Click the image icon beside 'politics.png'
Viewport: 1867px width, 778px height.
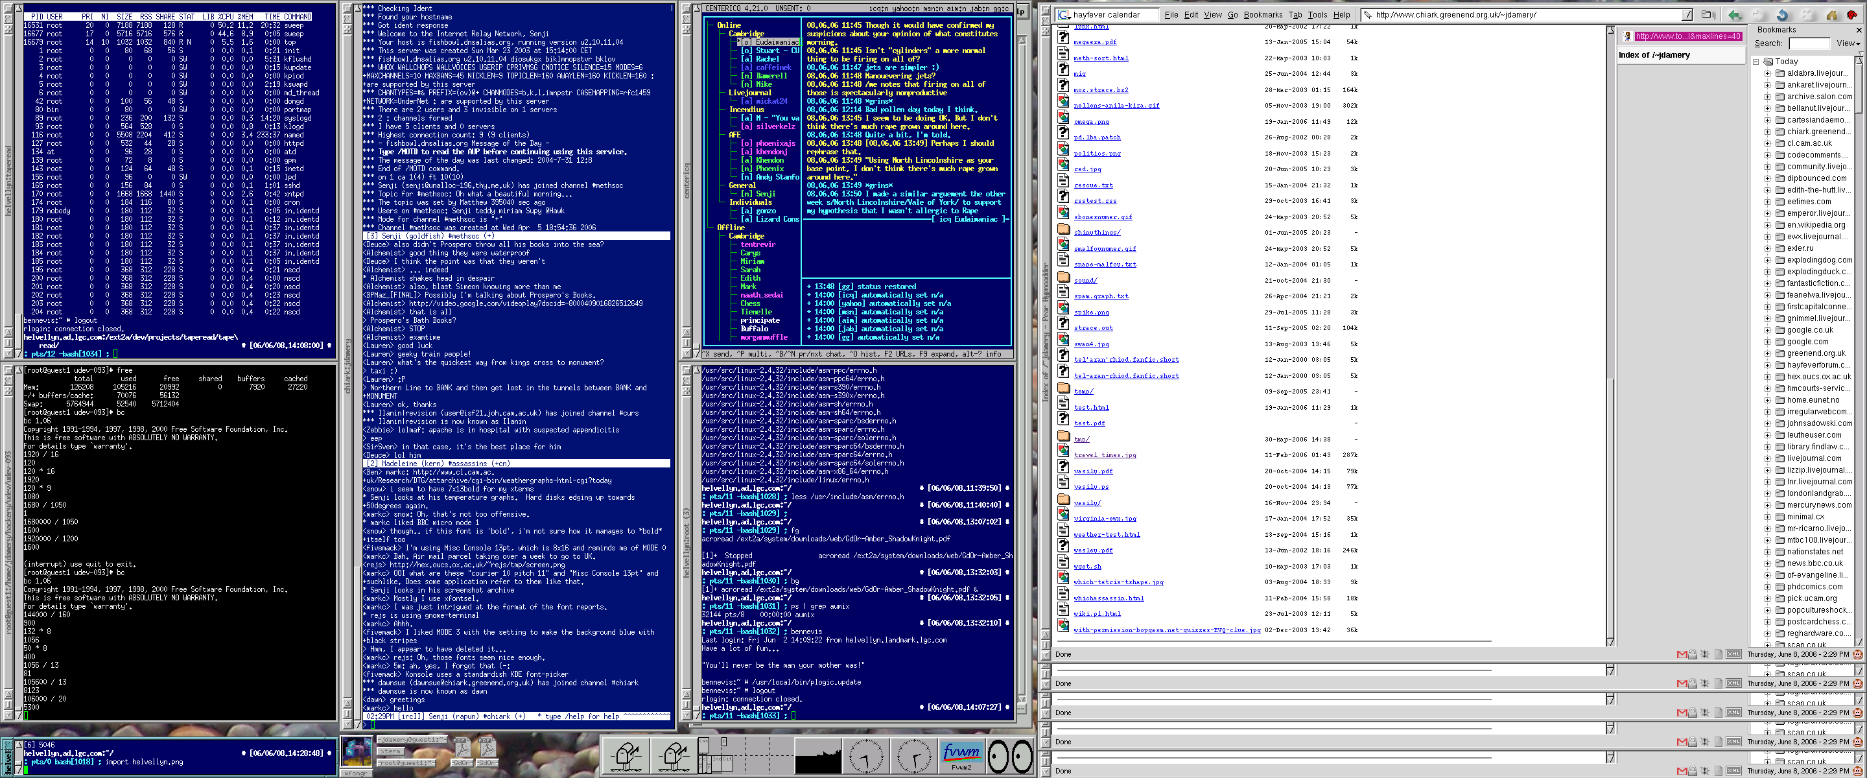point(1063,149)
